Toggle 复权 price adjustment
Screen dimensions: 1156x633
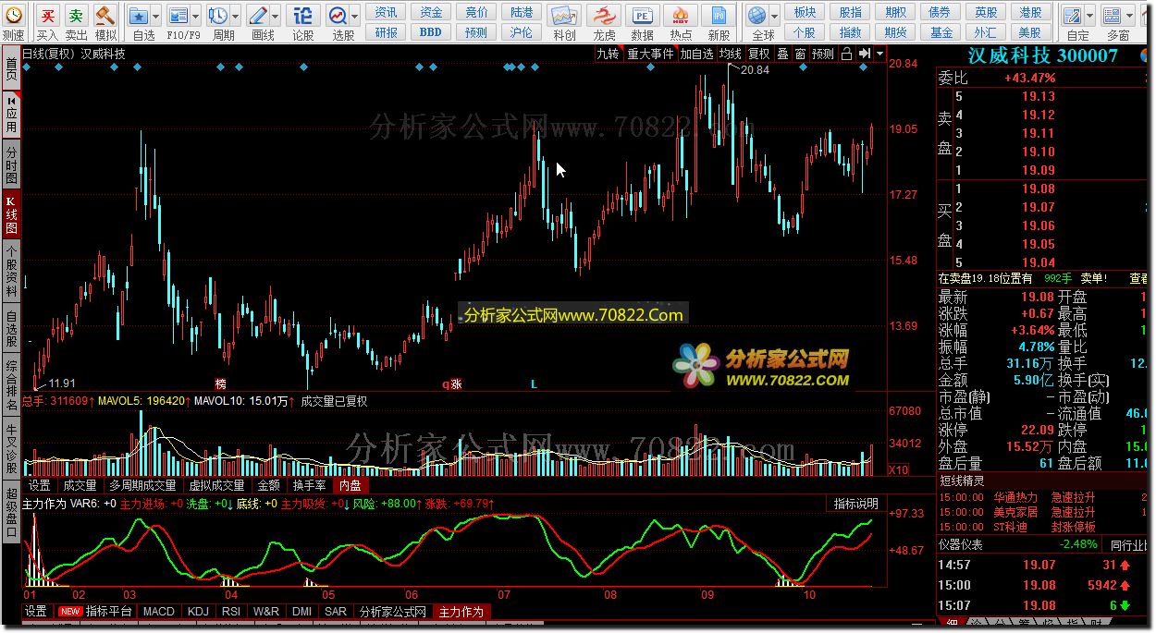pos(759,54)
